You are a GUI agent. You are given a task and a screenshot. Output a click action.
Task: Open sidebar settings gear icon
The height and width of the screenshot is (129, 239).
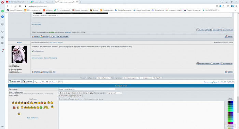pos(2,43)
